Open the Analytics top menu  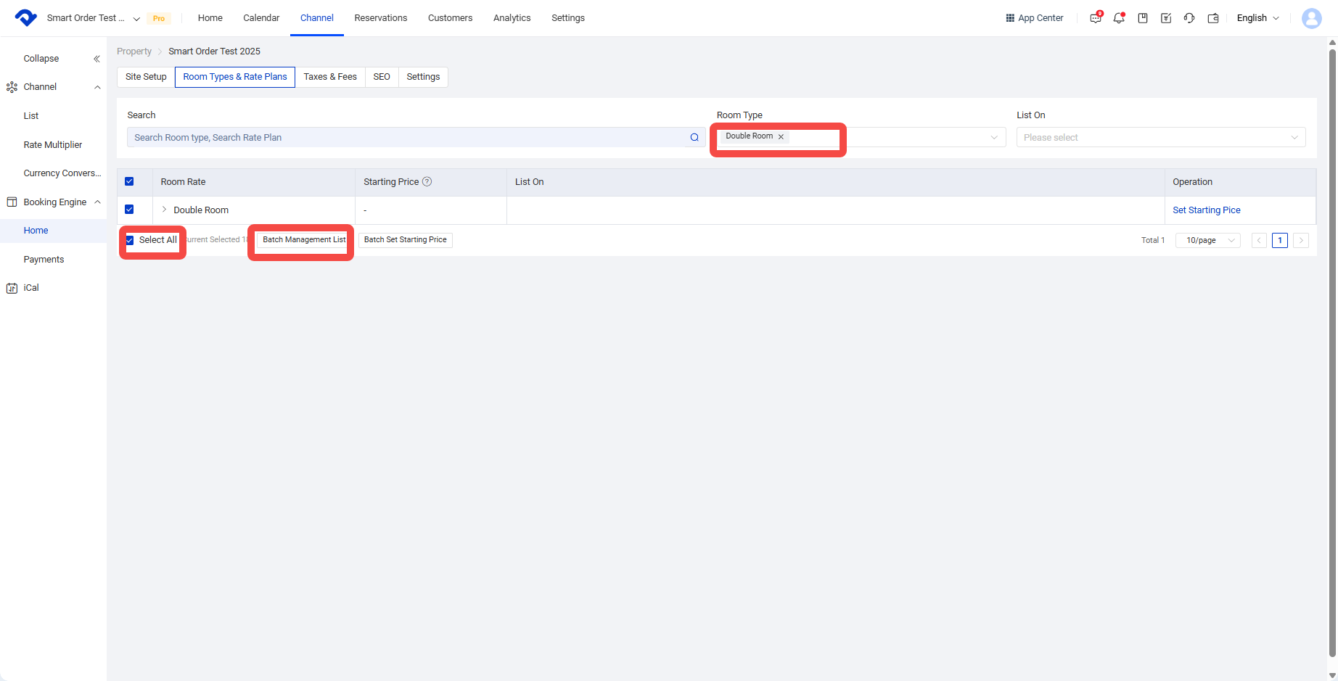[x=512, y=18]
